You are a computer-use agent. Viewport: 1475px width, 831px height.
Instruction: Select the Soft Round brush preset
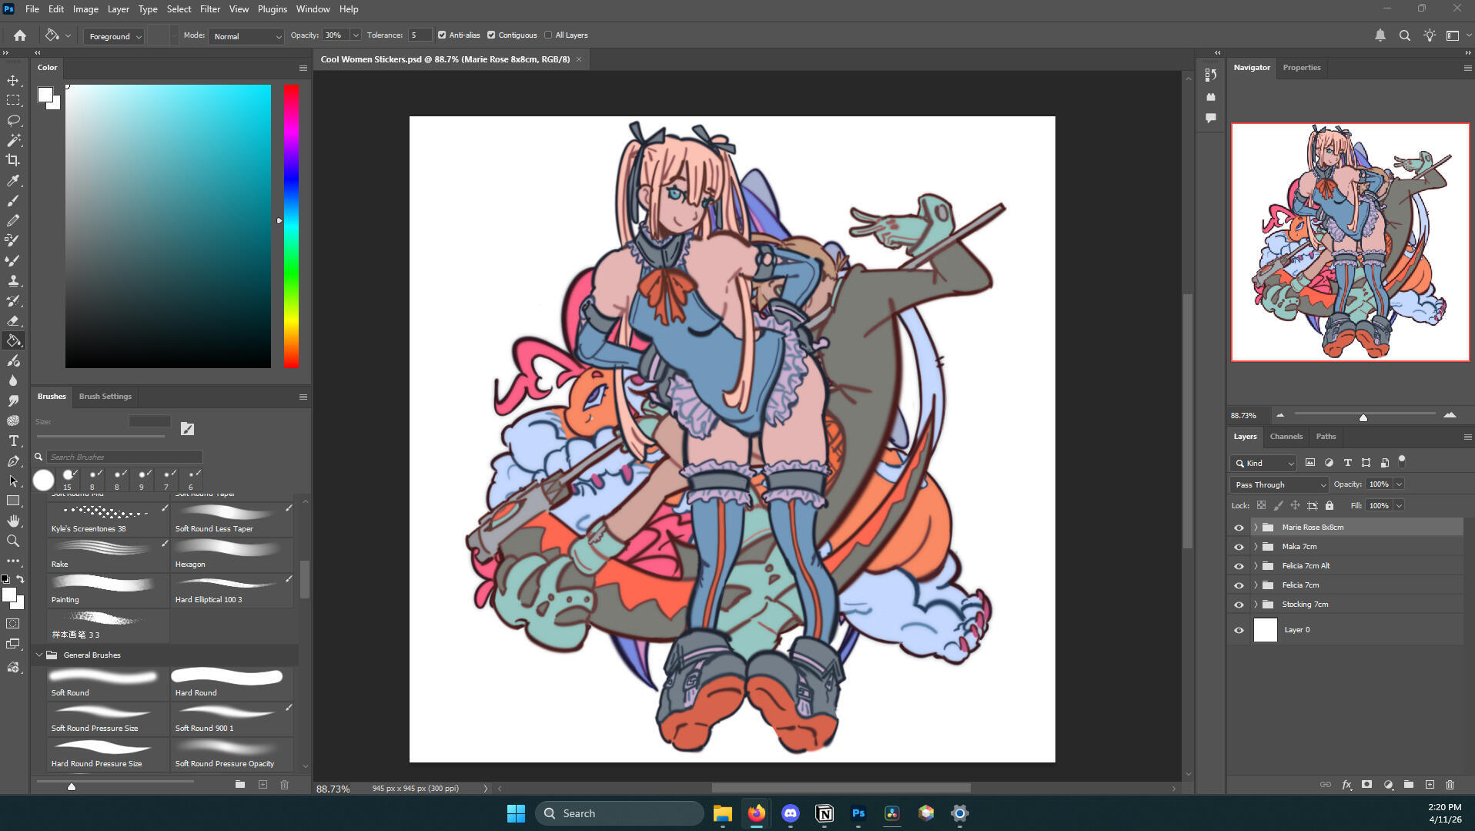click(x=107, y=683)
